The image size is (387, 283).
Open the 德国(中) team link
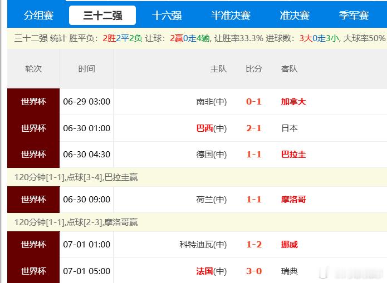pos(212,155)
